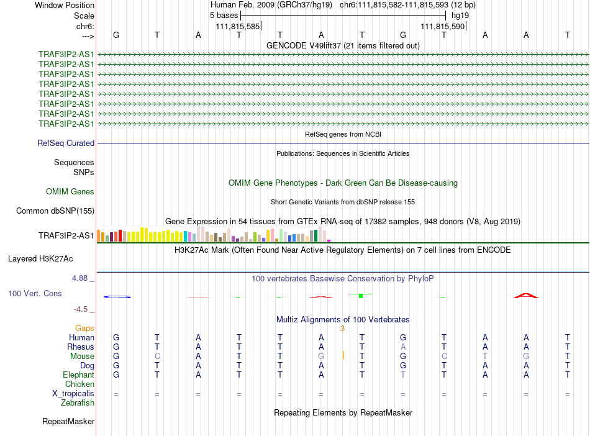Click the Window Position track label
The height and width of the screenshot is (436, 590).
pos(65,5)
